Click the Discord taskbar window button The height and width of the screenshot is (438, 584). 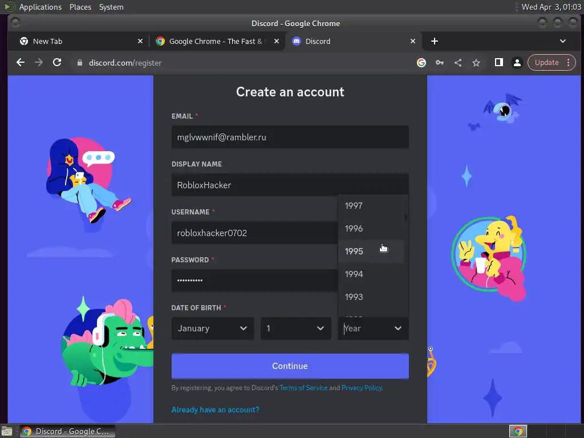point(67,431)
